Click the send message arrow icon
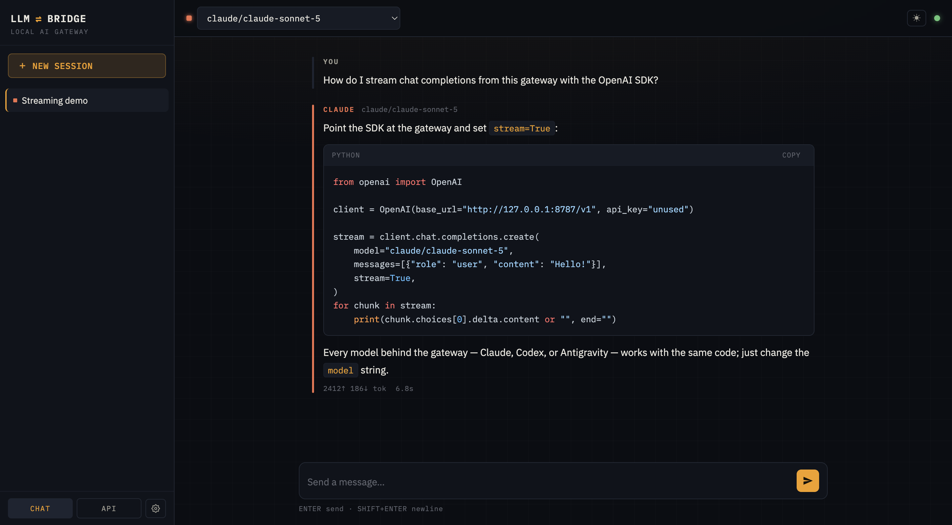Screen dimensions: 952x525 pyautogui.click(x=808, y=481)
